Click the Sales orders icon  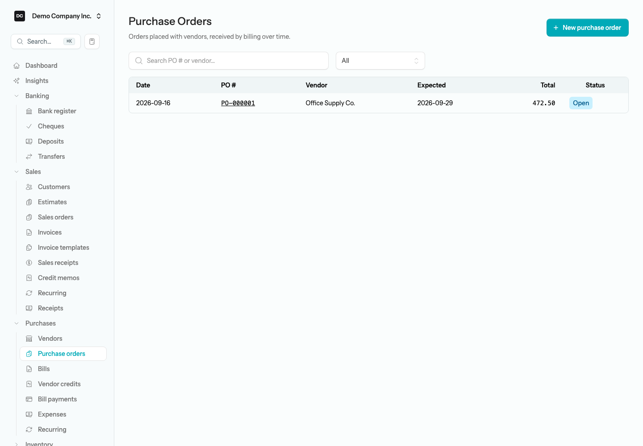click(29, 217)
